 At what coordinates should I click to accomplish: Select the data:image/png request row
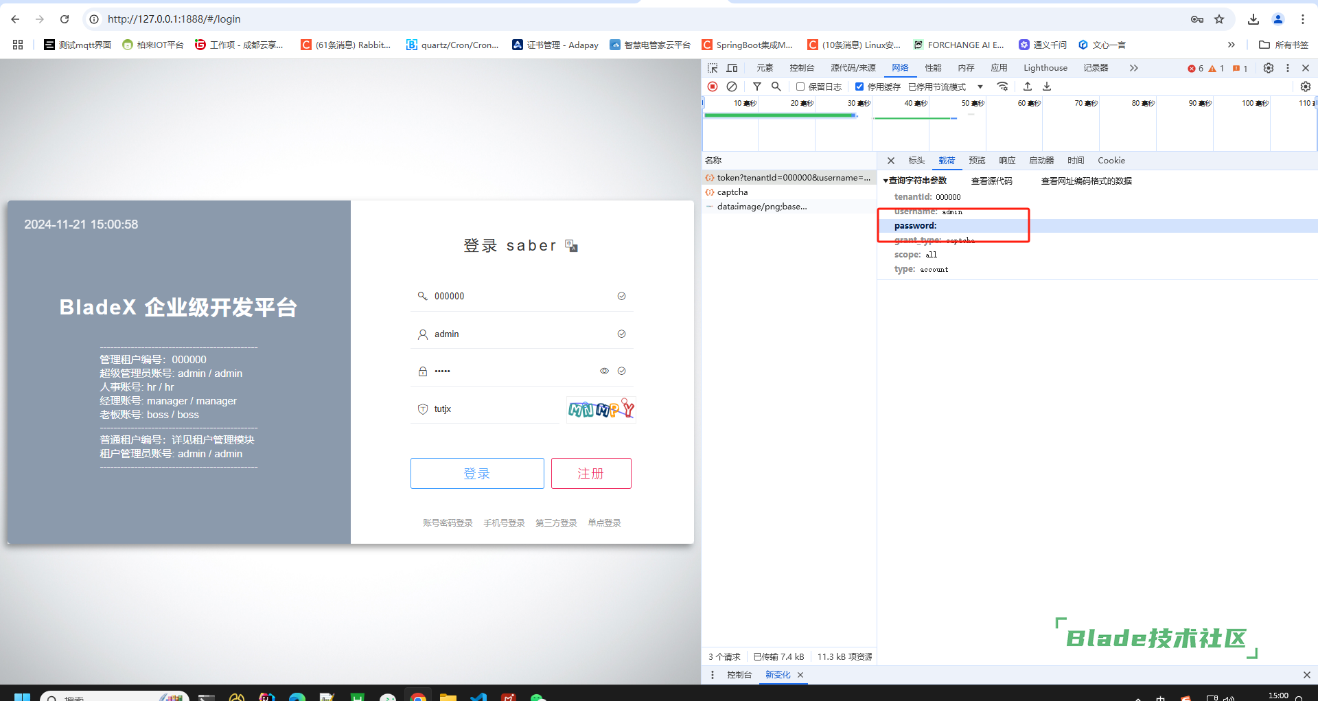[789, 207]
